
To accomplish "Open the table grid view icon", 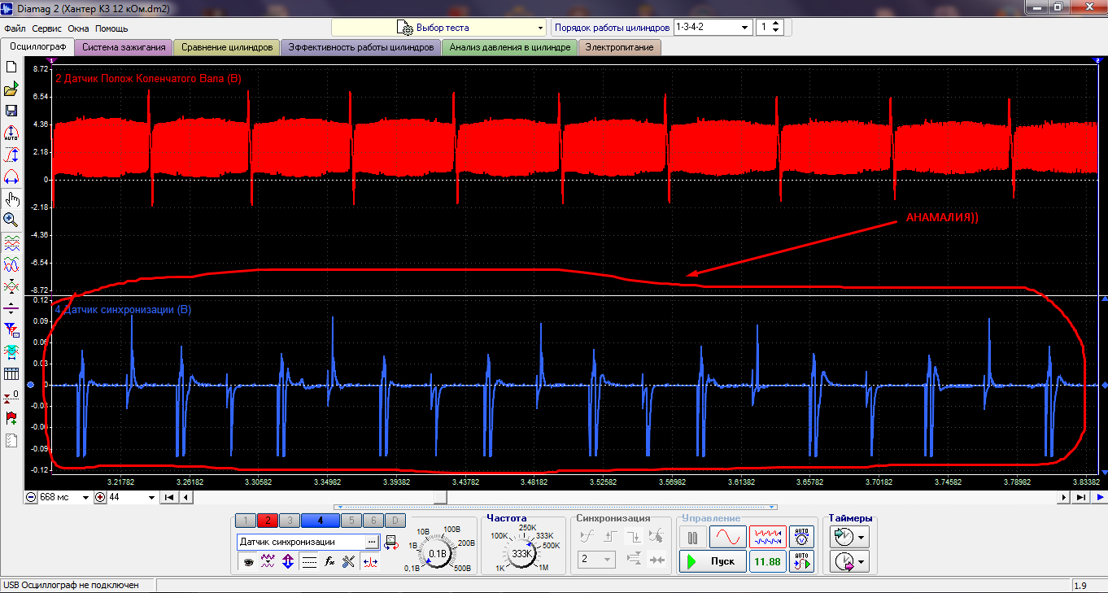I will pyautogui.click(x=11, y=374).
